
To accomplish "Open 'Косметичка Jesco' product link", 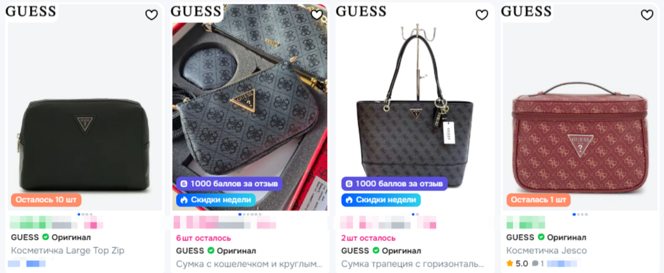I will pyautogui.click(x=547, y=251).
